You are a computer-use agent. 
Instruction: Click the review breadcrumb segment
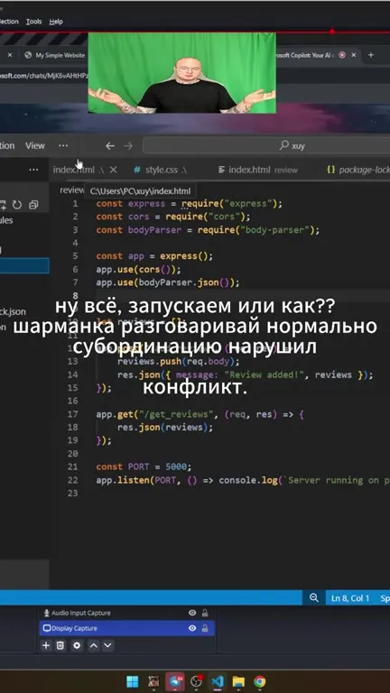(71, 190)
